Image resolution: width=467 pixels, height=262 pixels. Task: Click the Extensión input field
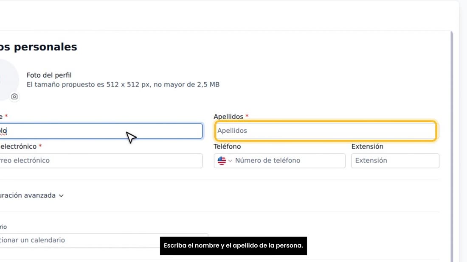click(x=395, y=161)
